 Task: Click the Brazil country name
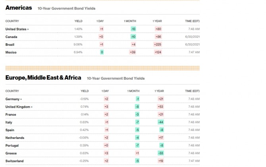tap(10, 44)
